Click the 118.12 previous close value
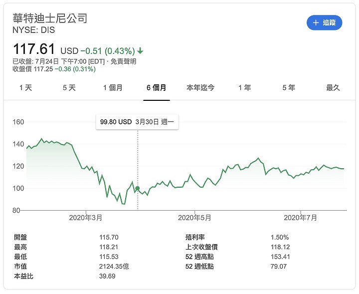 click(x=280, y=247)
